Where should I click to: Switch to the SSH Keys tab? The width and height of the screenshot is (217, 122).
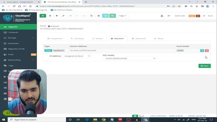coord(77,39)
